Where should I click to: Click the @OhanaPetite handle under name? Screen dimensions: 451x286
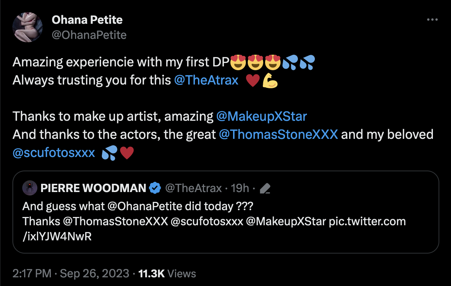tap(89, 35)
